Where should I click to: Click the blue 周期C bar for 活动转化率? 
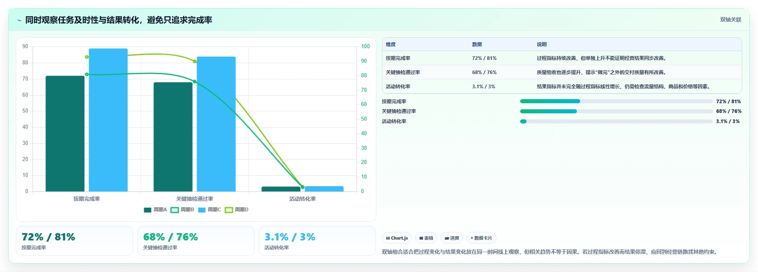point(324,189)
